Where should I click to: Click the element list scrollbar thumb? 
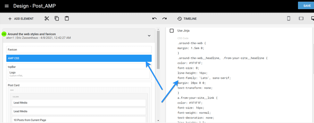[x=158, y=50]
